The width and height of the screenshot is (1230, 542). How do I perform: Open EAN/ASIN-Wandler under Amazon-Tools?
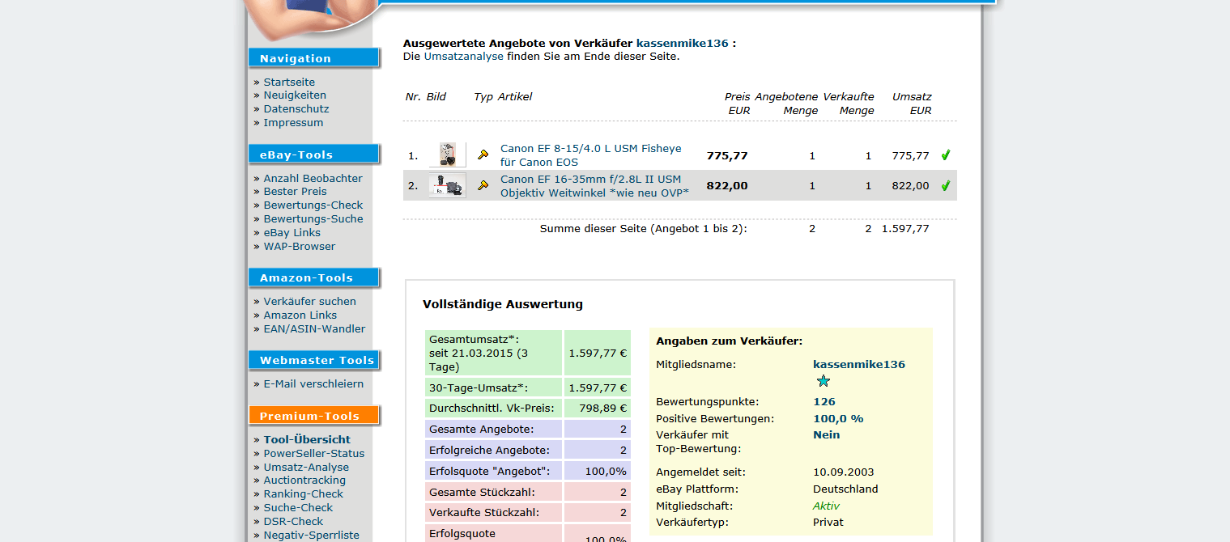coord(314,329)
